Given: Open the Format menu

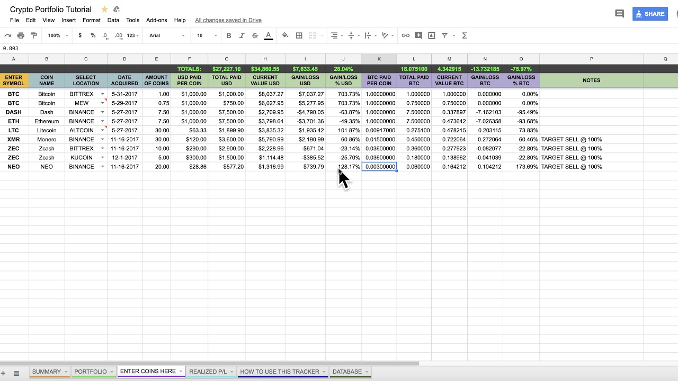Looking at the screenshot, I should coord(91,20).
